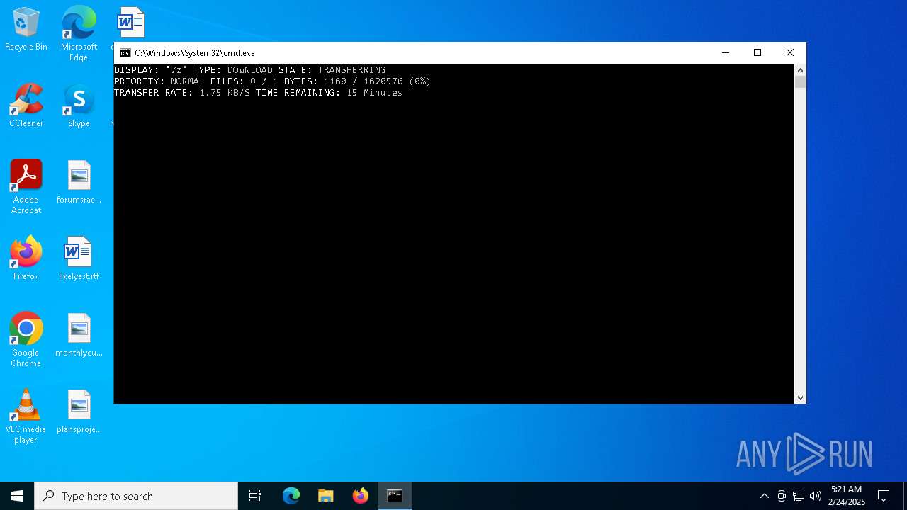The height and width of the screenshot is (510, 907).
Task: Select the likelyest.rtf document
Action: coord(79,259)
